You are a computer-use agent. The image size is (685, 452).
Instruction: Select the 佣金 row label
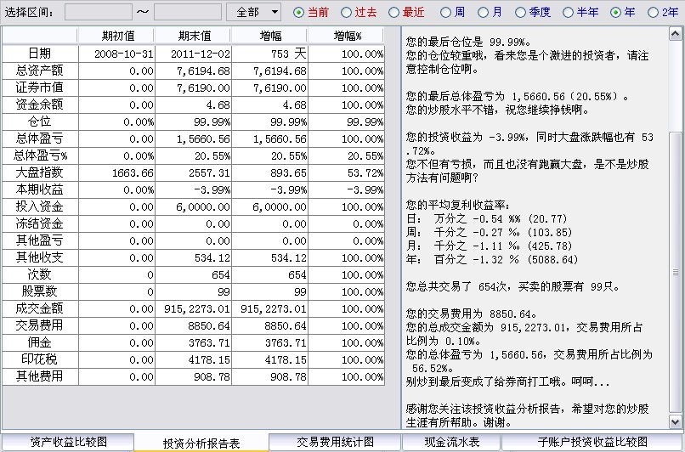pos(40,342)
